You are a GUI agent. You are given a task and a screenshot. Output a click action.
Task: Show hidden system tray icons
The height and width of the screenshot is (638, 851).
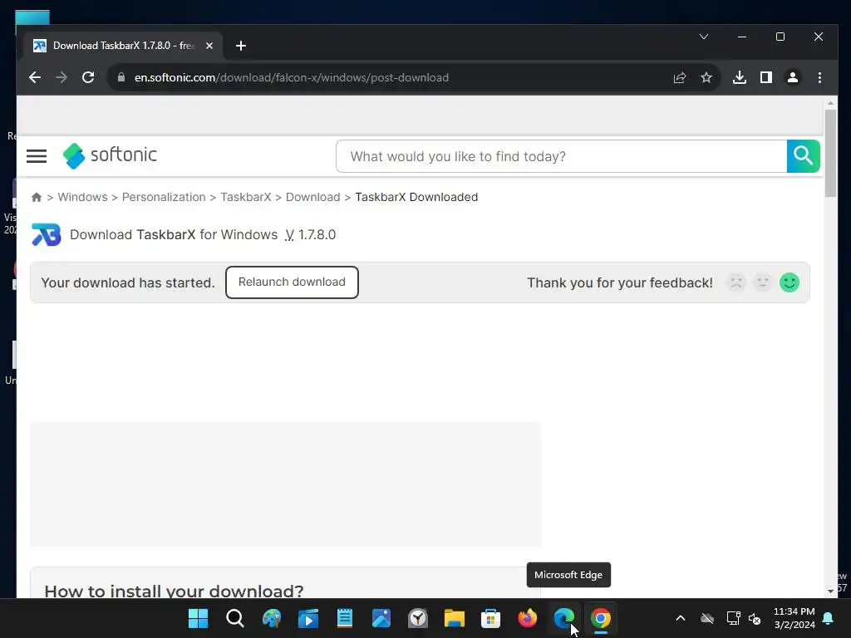pos(680,618)
